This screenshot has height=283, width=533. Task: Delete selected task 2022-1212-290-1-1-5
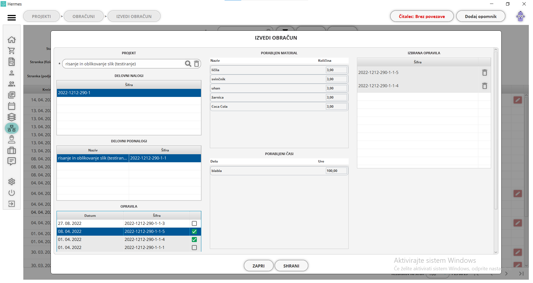point(484,73)
